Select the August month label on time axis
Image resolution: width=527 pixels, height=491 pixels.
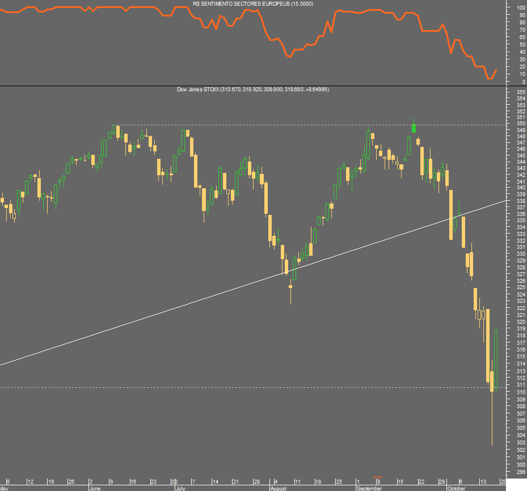(279, 488)
